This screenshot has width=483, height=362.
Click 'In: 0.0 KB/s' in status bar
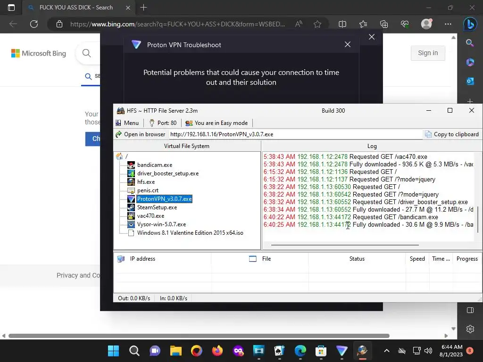tap(174, 298)
